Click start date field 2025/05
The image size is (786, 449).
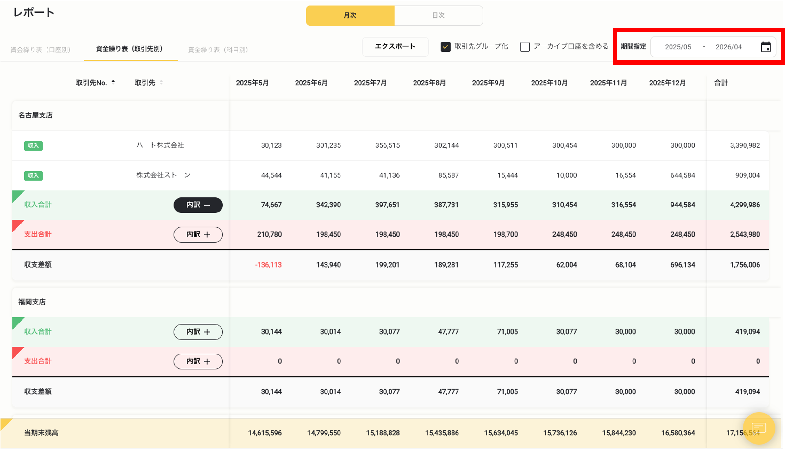click(678, 47)
